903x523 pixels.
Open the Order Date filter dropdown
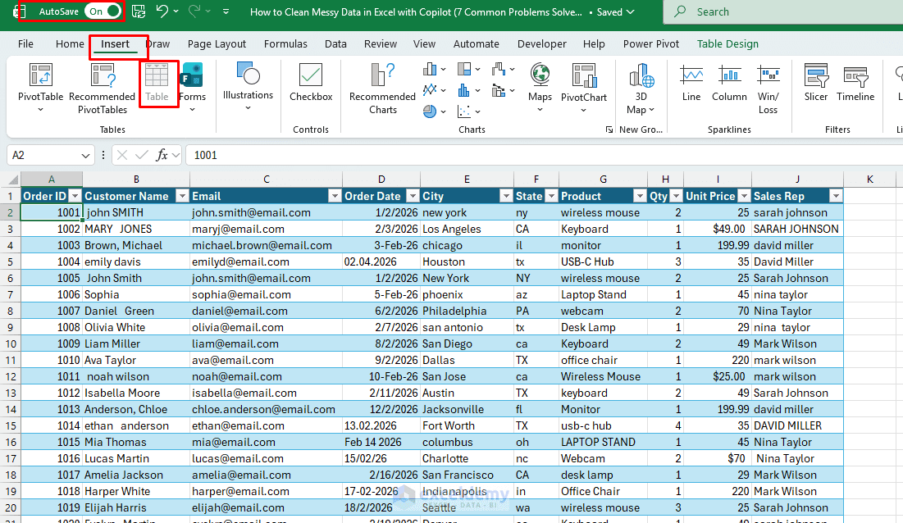tap(413, 196)
